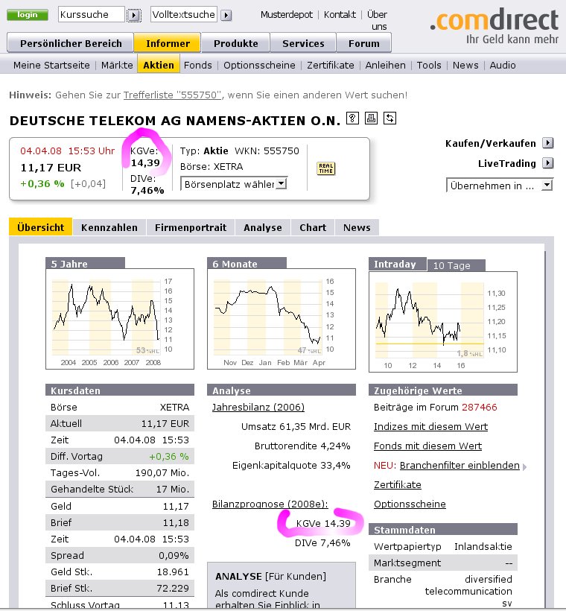Switch to Analyse tab

(x=263, y=227)
